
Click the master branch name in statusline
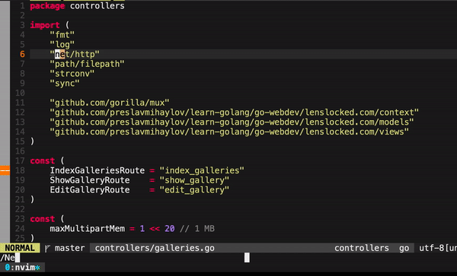(x=69, y=248)
